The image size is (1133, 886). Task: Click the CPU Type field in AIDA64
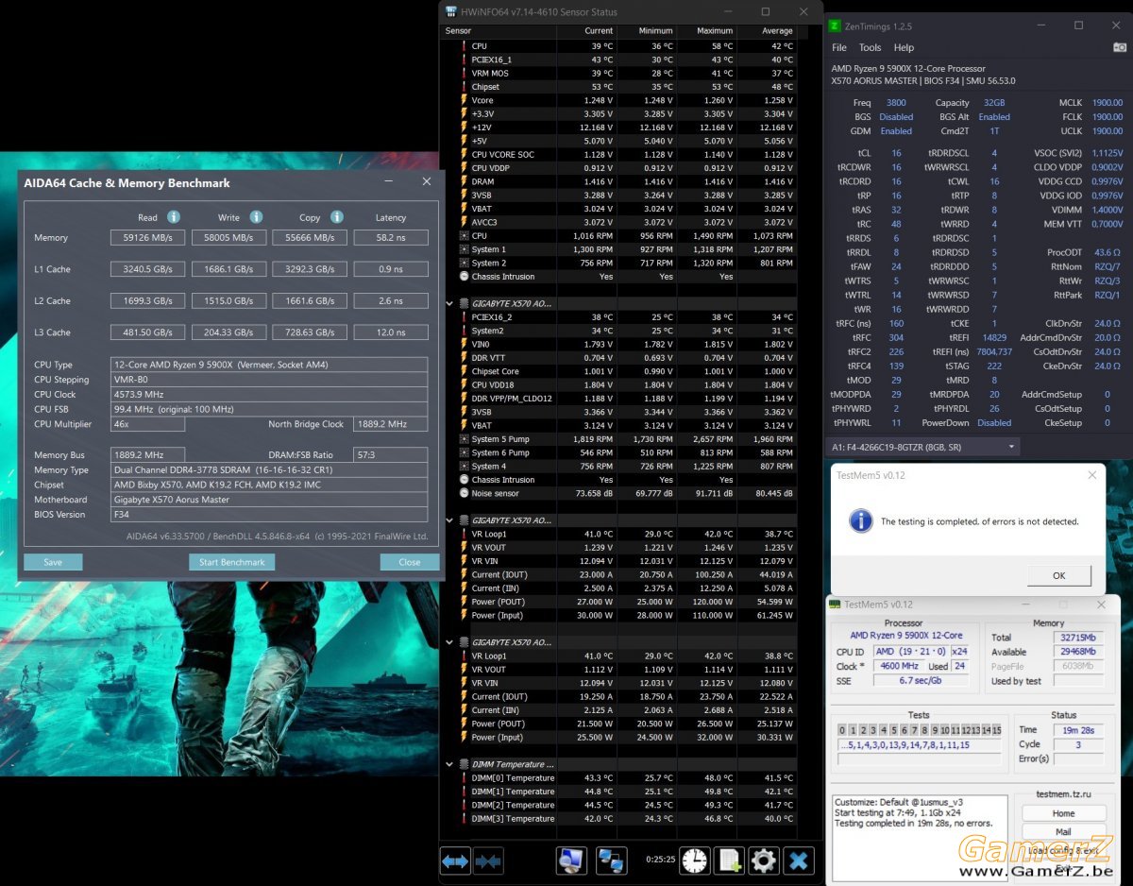point(269,365)
